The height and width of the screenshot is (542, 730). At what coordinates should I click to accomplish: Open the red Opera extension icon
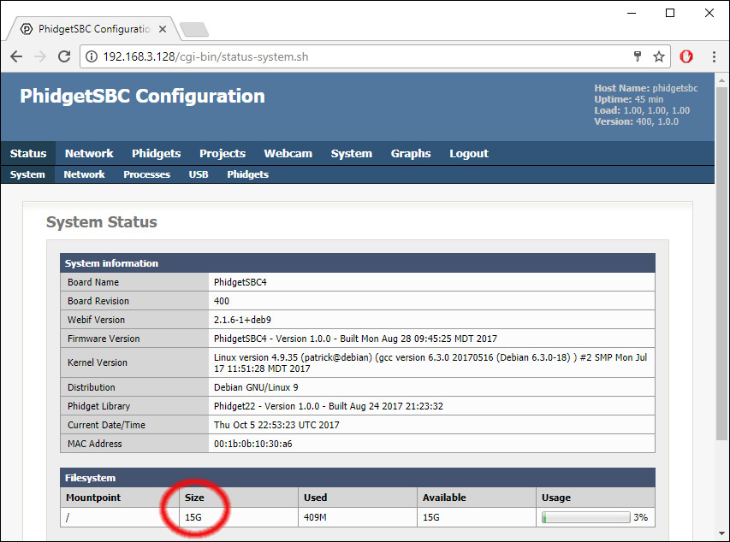pos(686,56)
